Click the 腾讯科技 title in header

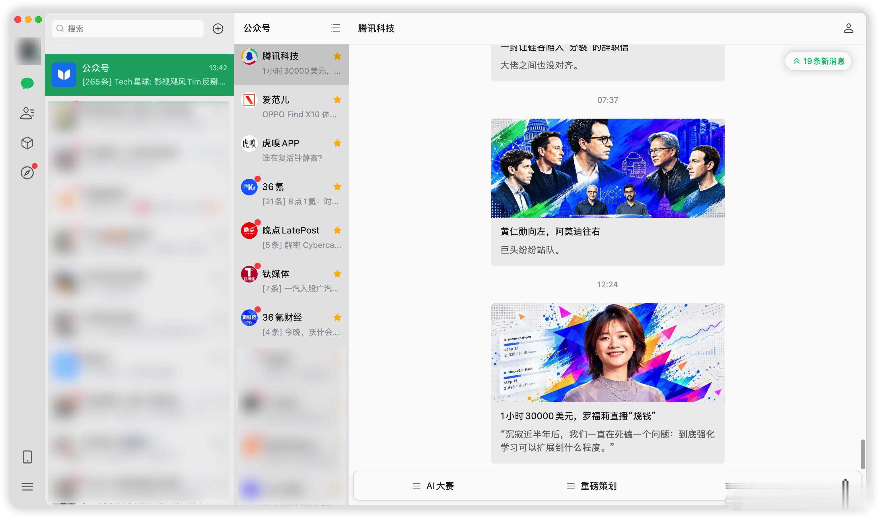376,28
